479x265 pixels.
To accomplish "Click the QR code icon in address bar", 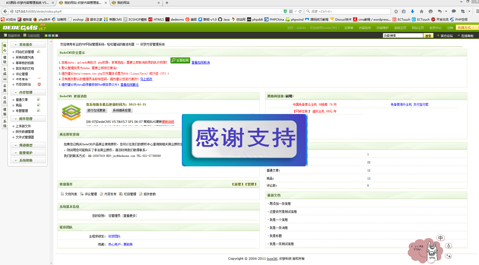I will pyautogui.click(x=291, y=11).
